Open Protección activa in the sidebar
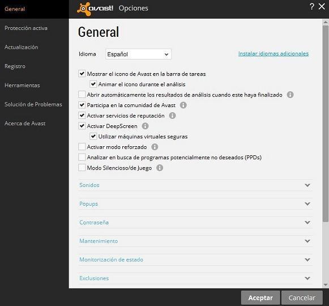This screenshot has height=306, width=329. pos(26,28)
